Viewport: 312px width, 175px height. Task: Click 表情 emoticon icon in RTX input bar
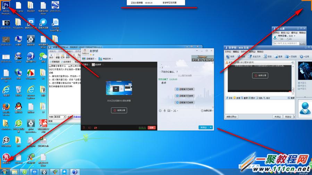tap(237, 98)
